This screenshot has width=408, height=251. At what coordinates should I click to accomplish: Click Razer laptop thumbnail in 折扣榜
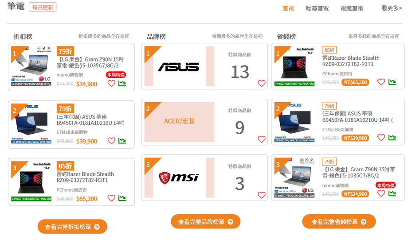[31, 181]
